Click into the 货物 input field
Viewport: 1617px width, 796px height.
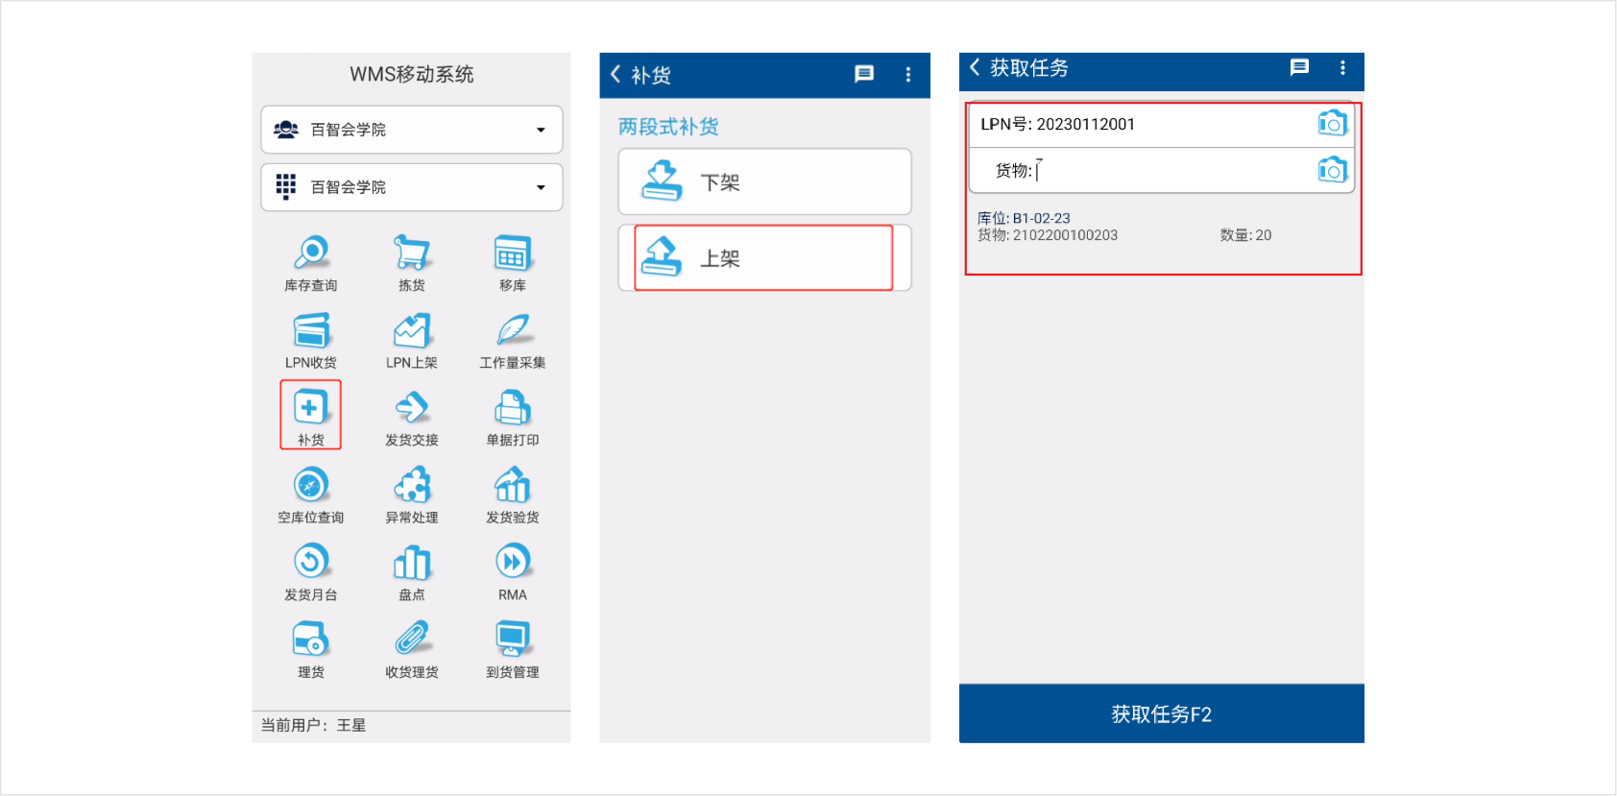[x=1171, y=171]
